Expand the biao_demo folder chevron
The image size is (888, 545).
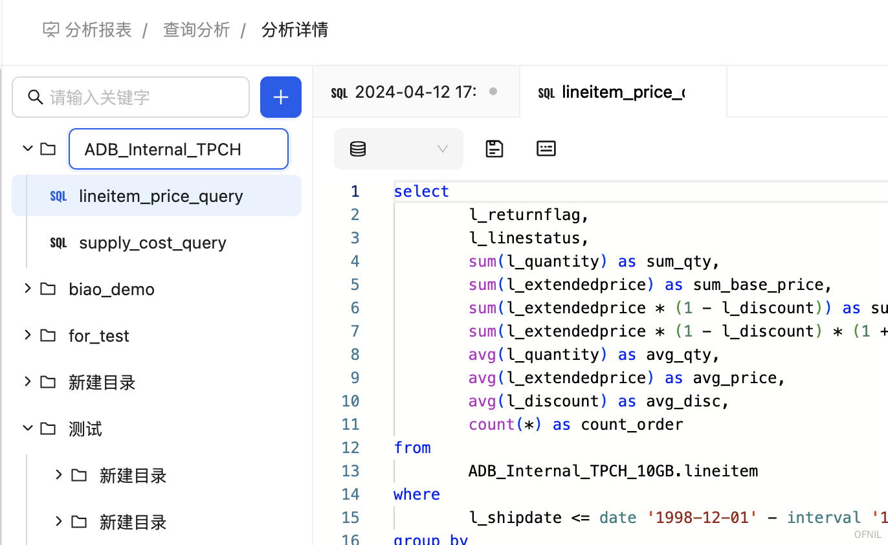[28, 288]
